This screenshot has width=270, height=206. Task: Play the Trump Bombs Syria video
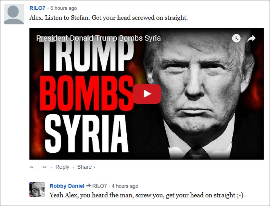click(147, 94)
